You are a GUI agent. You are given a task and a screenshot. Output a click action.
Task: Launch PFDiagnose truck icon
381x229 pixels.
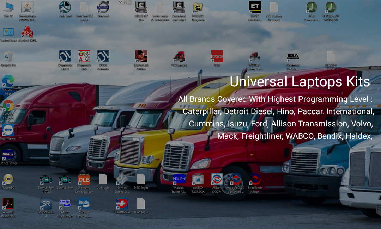point(179,58)
